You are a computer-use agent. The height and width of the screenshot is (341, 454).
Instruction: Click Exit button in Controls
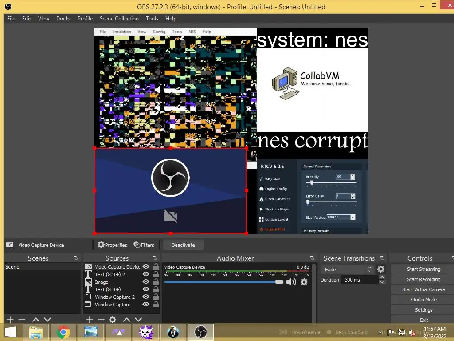(x=423, y=320)
